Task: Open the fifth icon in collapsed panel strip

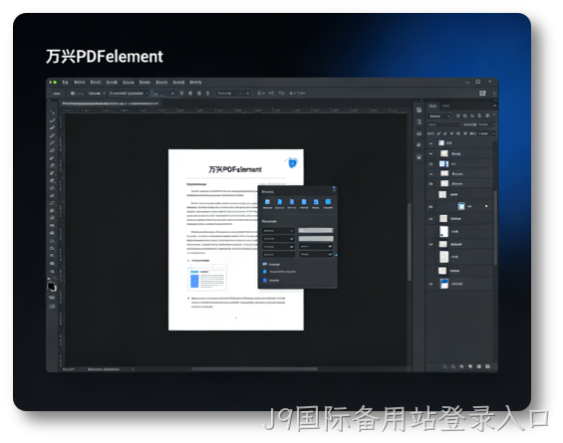Action: pos(420,157)
